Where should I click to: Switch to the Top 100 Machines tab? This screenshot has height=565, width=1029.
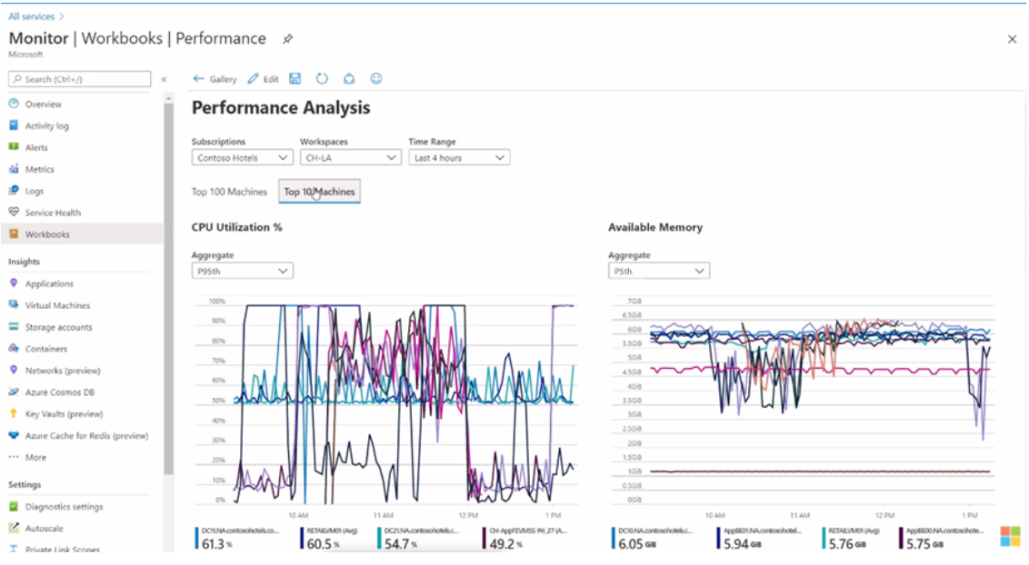[x=229, y=192]
